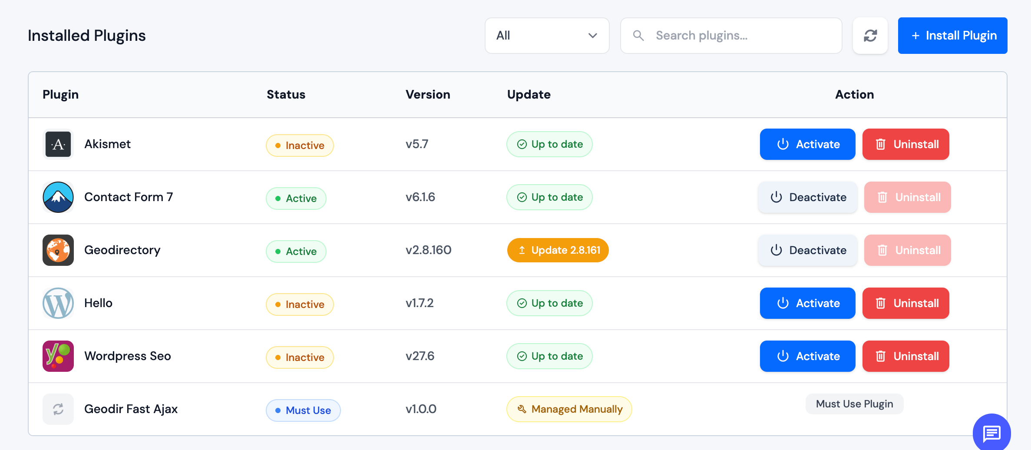Click Akismet's Up to date badge
The height and width of the screenshot is (450, 1031).
point(549,144)
